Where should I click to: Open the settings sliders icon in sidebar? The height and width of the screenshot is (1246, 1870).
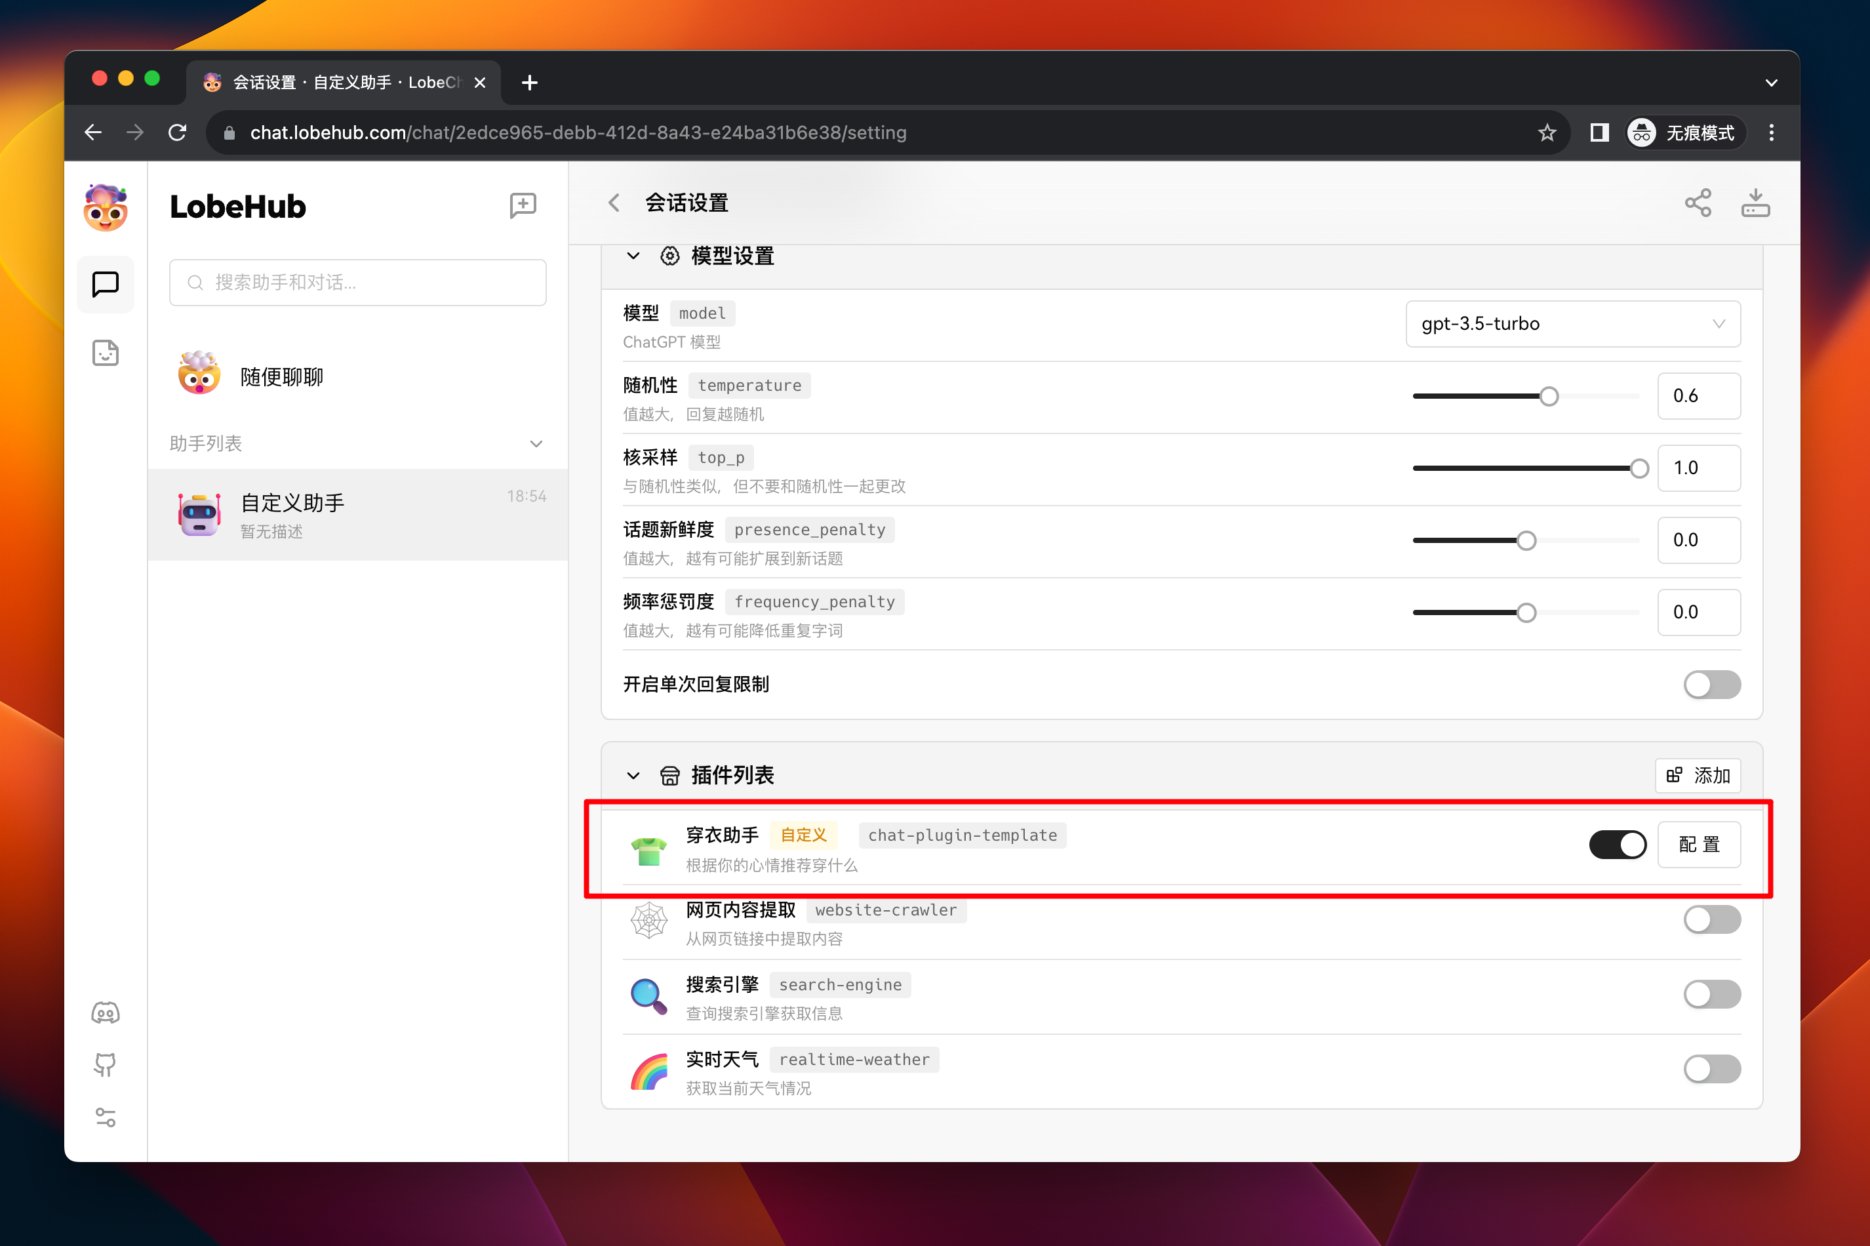tap(106, 1117)
